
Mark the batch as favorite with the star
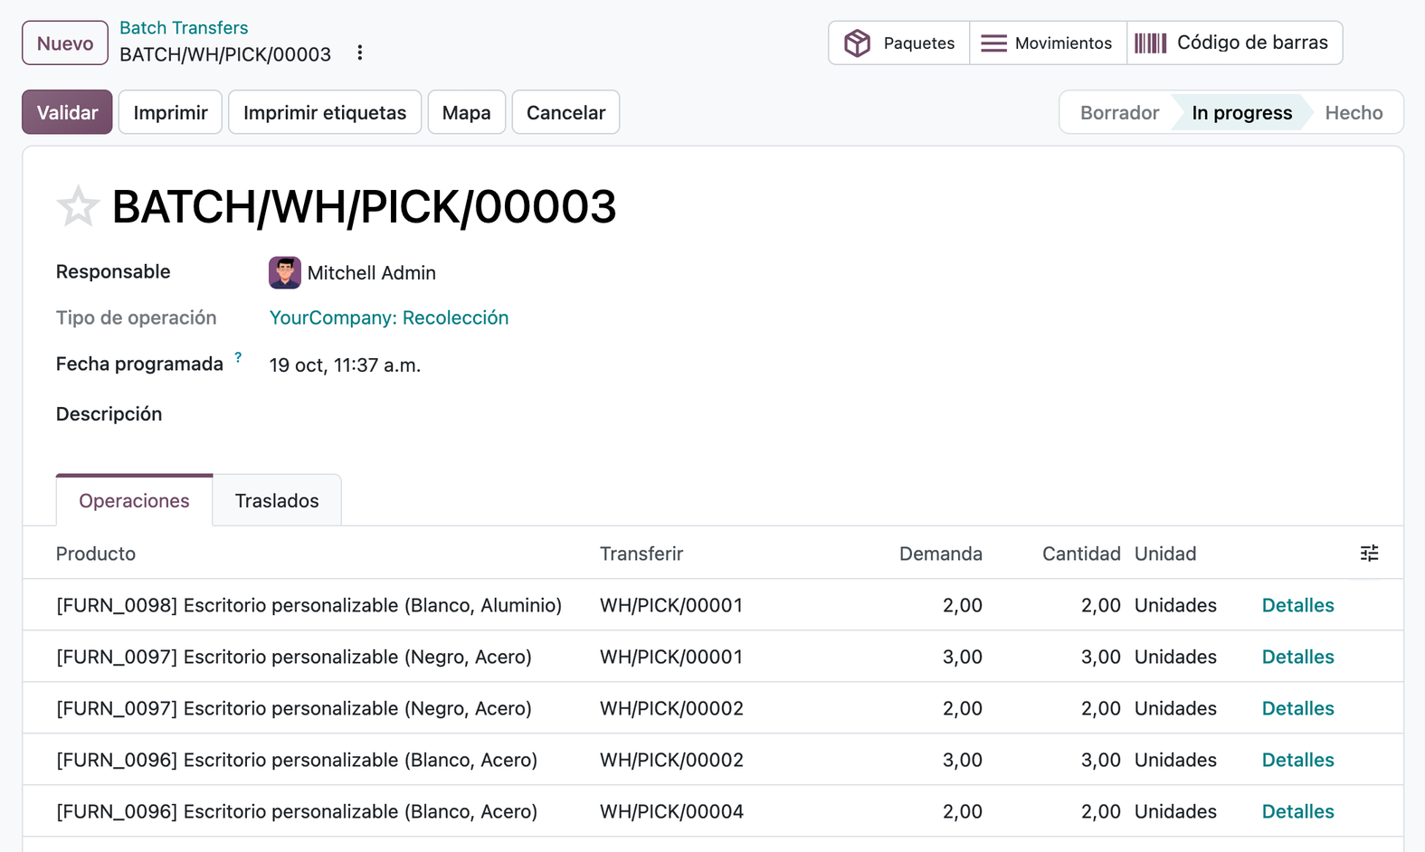coord(78,206)
